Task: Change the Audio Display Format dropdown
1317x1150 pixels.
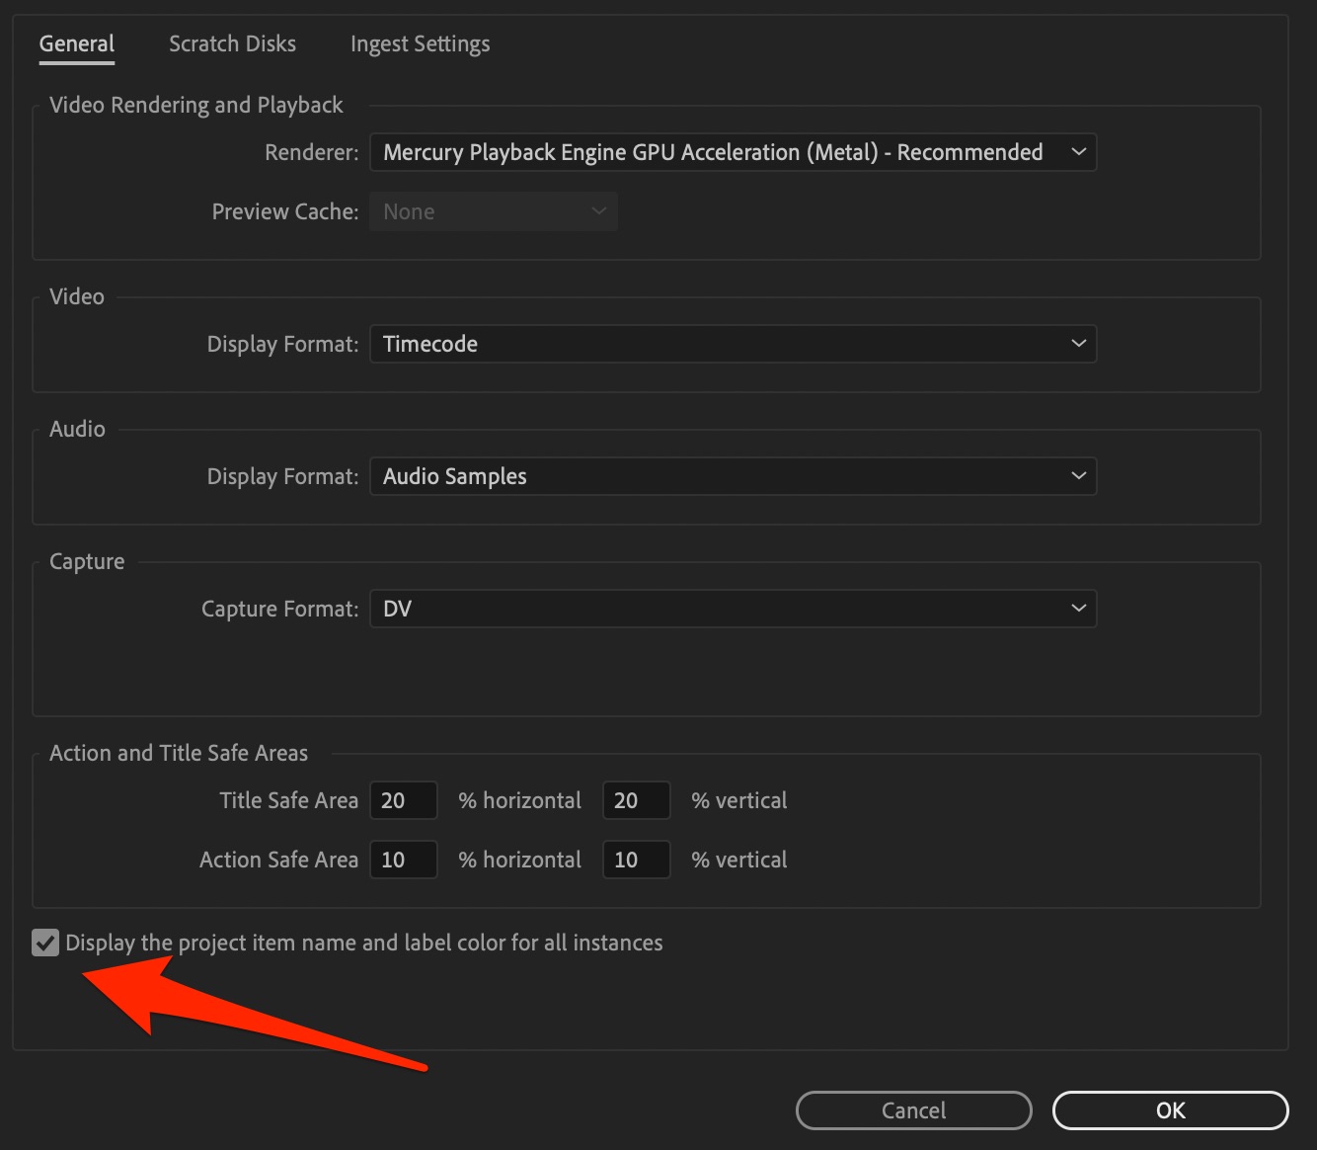Action: [733, 476]
